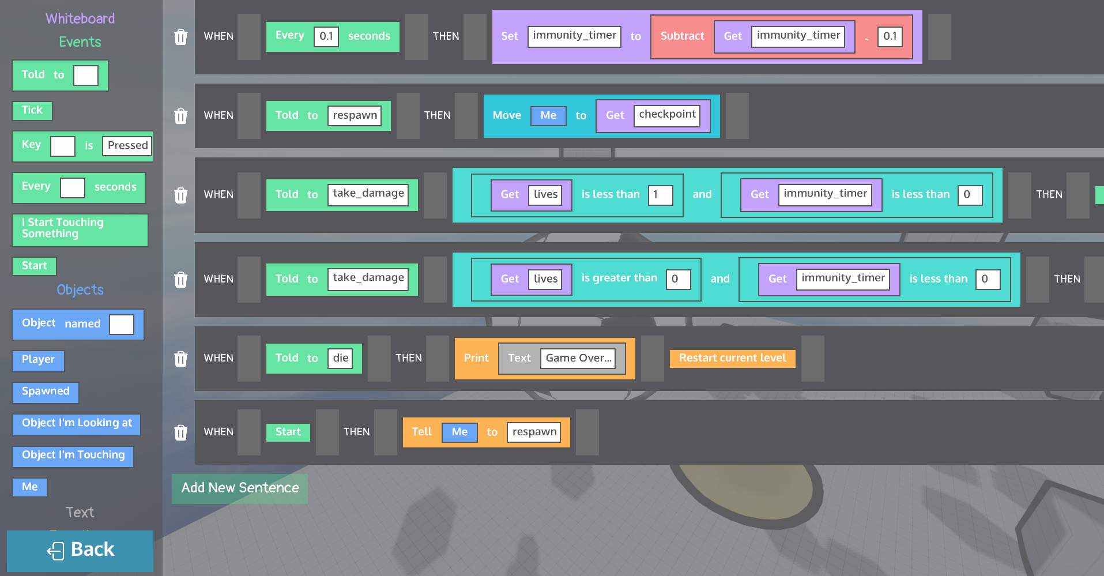Delete the 'Told to die' sentence with trash icon
The image size is (1104, 576).
(180, 359)
